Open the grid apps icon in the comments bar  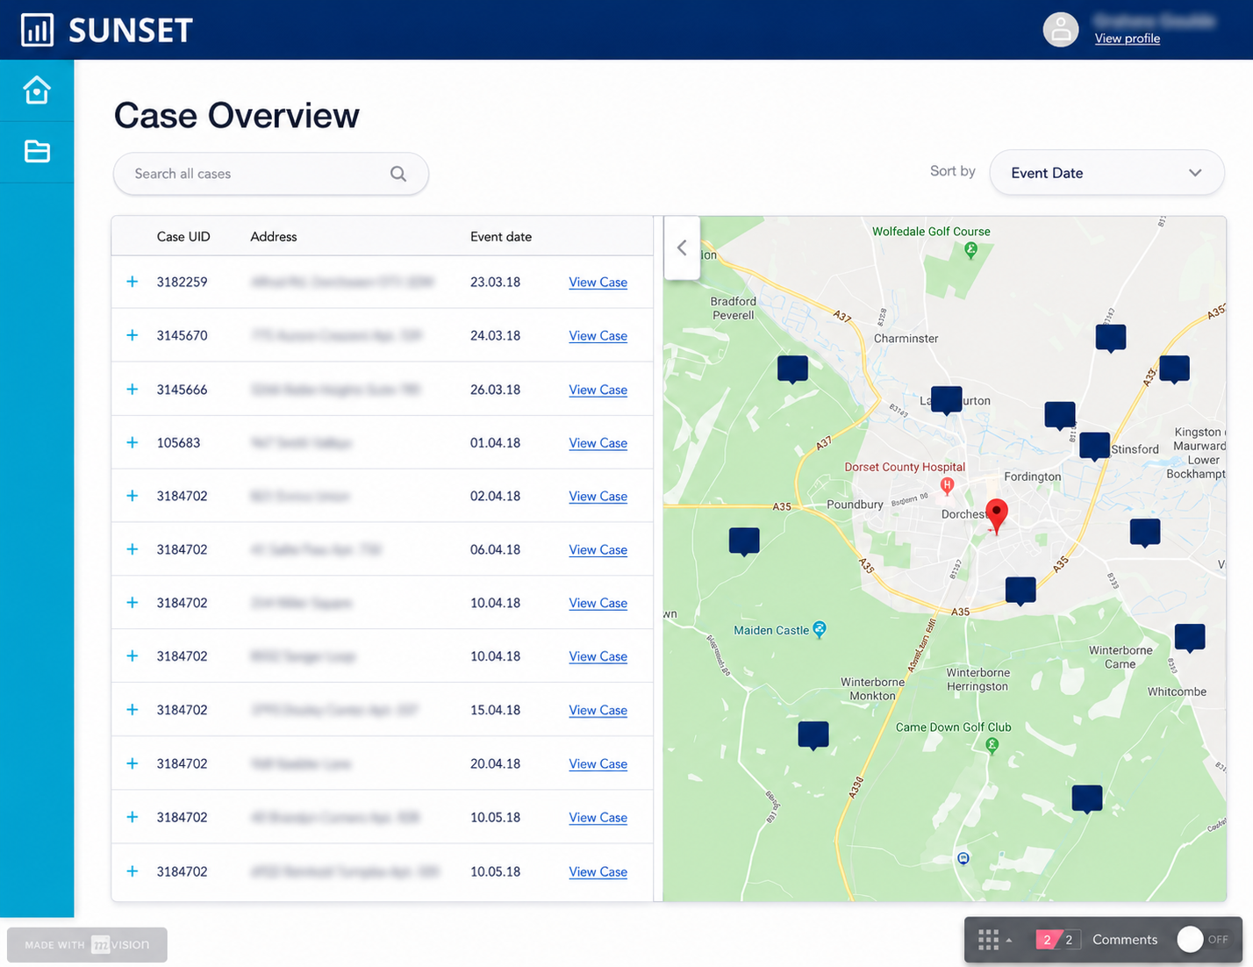coord(989,940)
